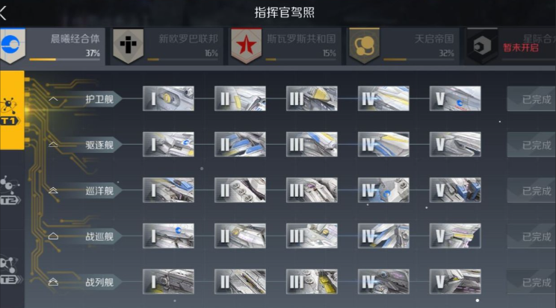Screen dimensions: 556x308
Task: Open the 战巡舰 level V license tile
Action: tap(455, 236)
